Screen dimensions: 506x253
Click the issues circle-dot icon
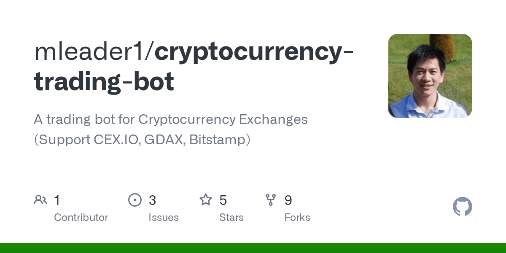click(x=135, y=200)
